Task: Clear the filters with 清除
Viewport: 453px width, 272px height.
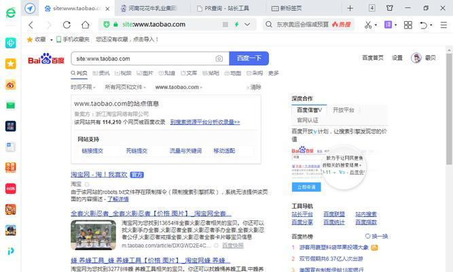Action: click(254, 87)
